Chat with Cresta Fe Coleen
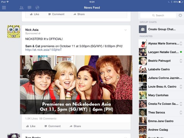The height and width of the screenshot is (138, 184). click(161, 104)
